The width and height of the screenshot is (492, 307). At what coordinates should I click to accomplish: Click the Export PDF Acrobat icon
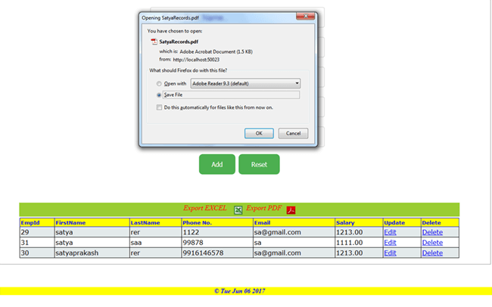pyautogui.click(x=291, y=209)
